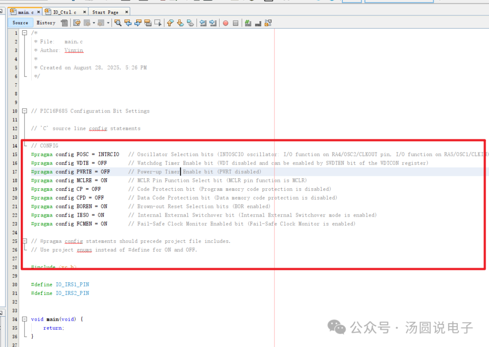The height and width of the screenshot is (347, 489).
Task: Click the underlined author name Yinxin
Action: 74,50
